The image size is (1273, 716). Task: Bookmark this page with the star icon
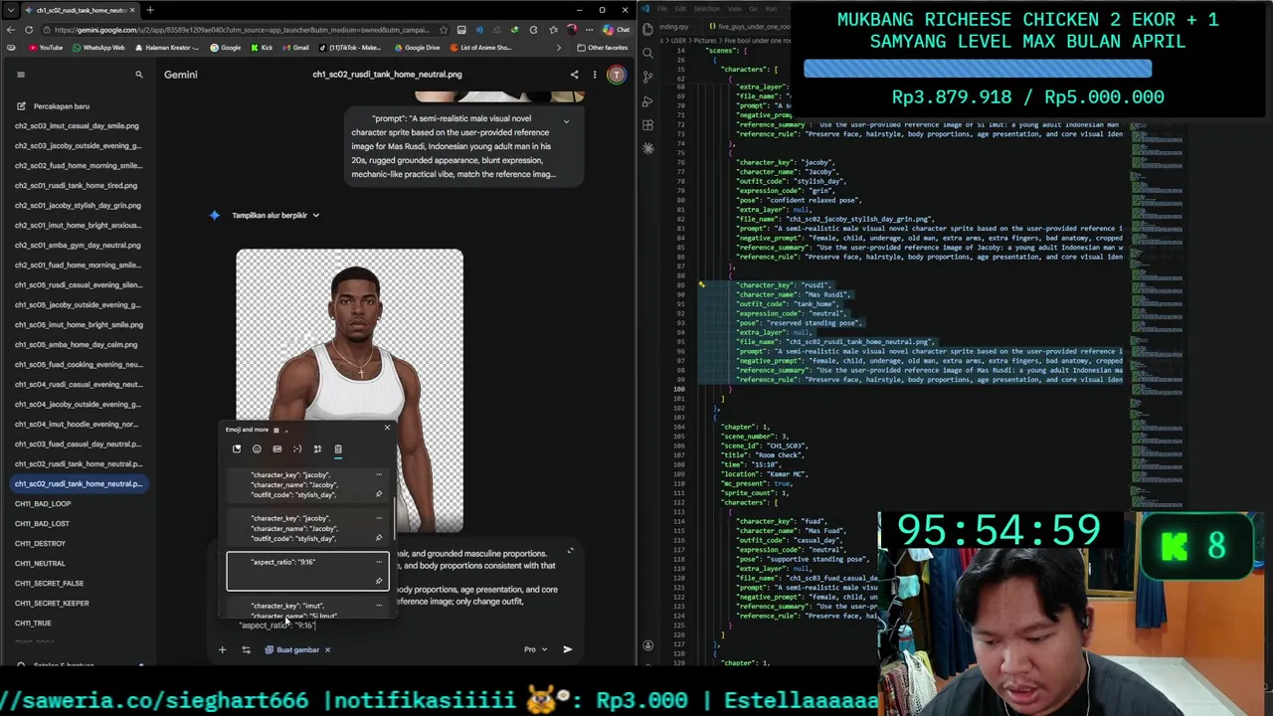444,30
